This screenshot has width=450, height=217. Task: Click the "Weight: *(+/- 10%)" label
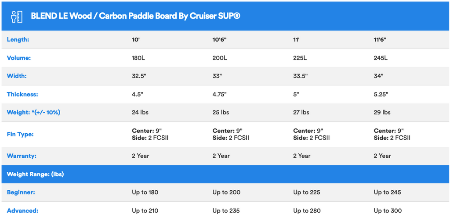pyautogui.click(x=34, y=112)
